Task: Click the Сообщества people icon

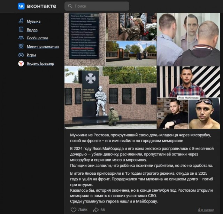Action: (21, 38)
